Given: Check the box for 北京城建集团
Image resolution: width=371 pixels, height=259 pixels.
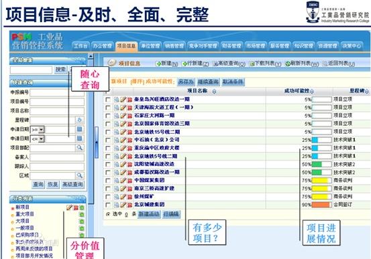Looking at the screenshot, I should (107, 205).
